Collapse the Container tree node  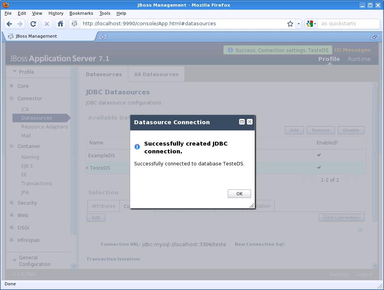click(12, 146)
